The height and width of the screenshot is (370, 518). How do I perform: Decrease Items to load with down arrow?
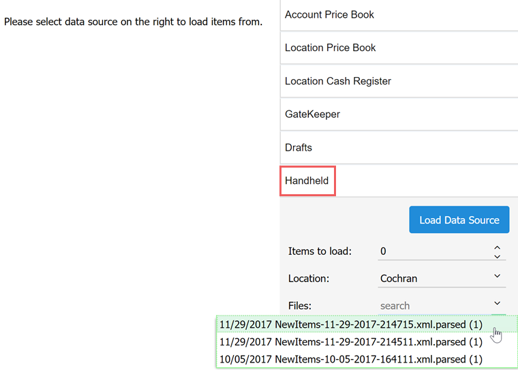(x=497, y=256)
